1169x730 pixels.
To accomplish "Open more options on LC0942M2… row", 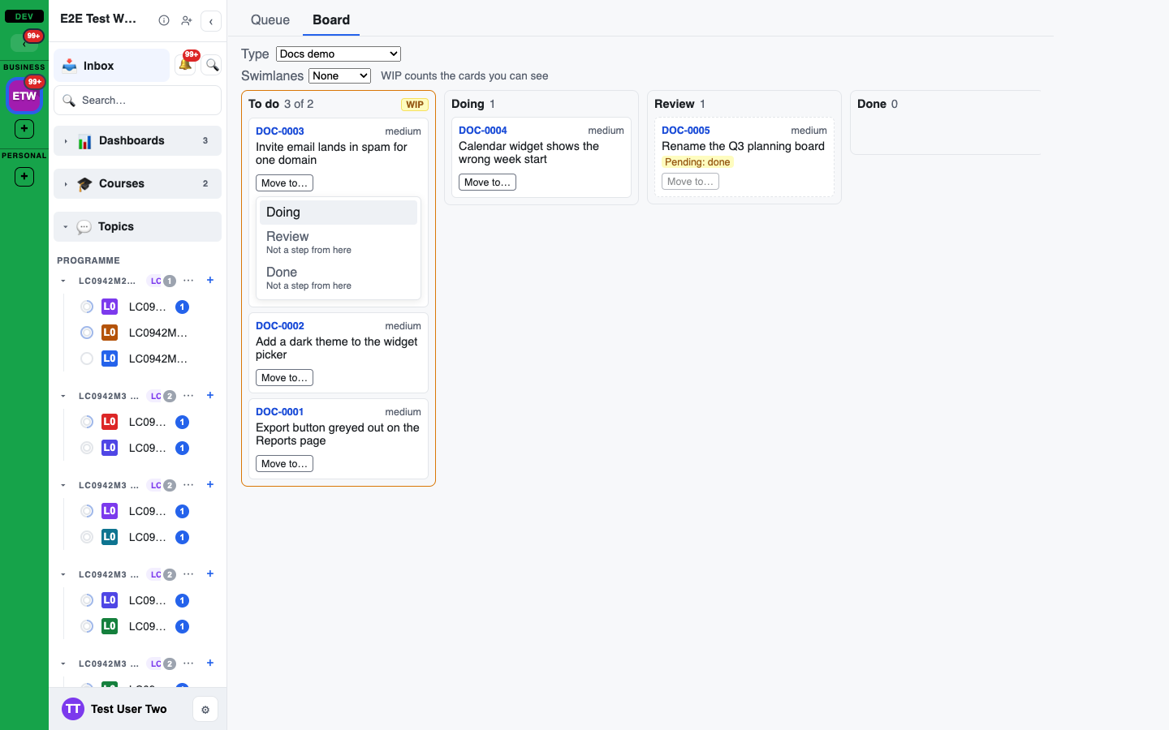I will point(188,281).
